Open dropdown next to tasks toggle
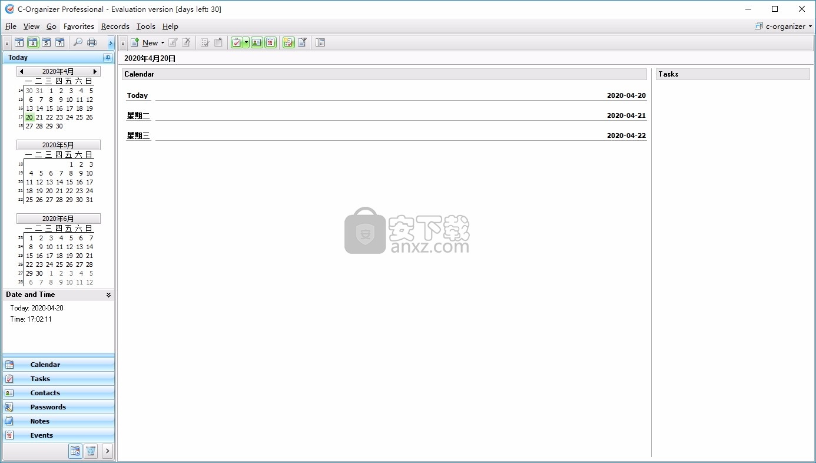 point(247,42)
